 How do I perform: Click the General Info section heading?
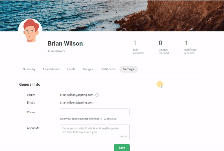point(30,85)
